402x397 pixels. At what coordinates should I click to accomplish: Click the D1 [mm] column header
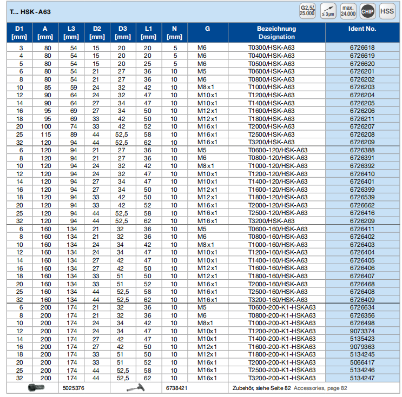click(19, 32)
